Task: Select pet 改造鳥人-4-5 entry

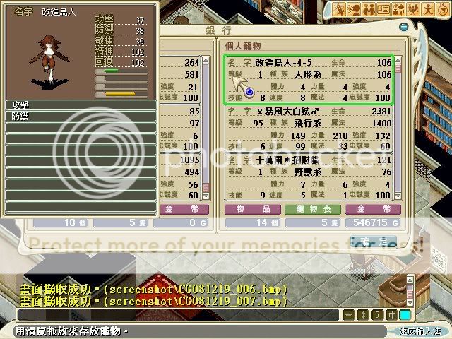Action: [309, 80]
